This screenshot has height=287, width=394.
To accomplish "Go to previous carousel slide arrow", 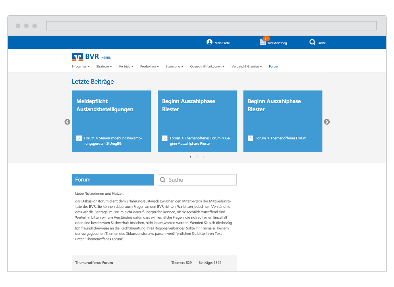I will (67, 122).
